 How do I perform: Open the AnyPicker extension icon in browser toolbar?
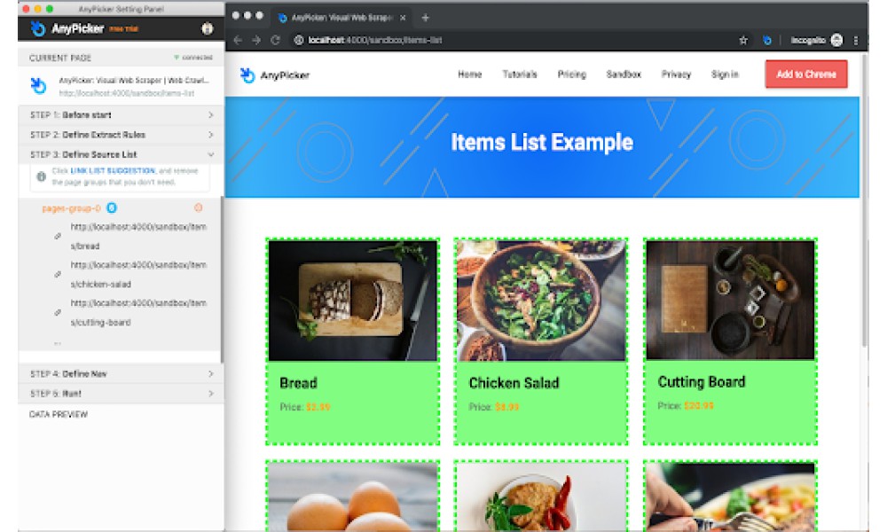pyautogui.click(x=766, y=40)
